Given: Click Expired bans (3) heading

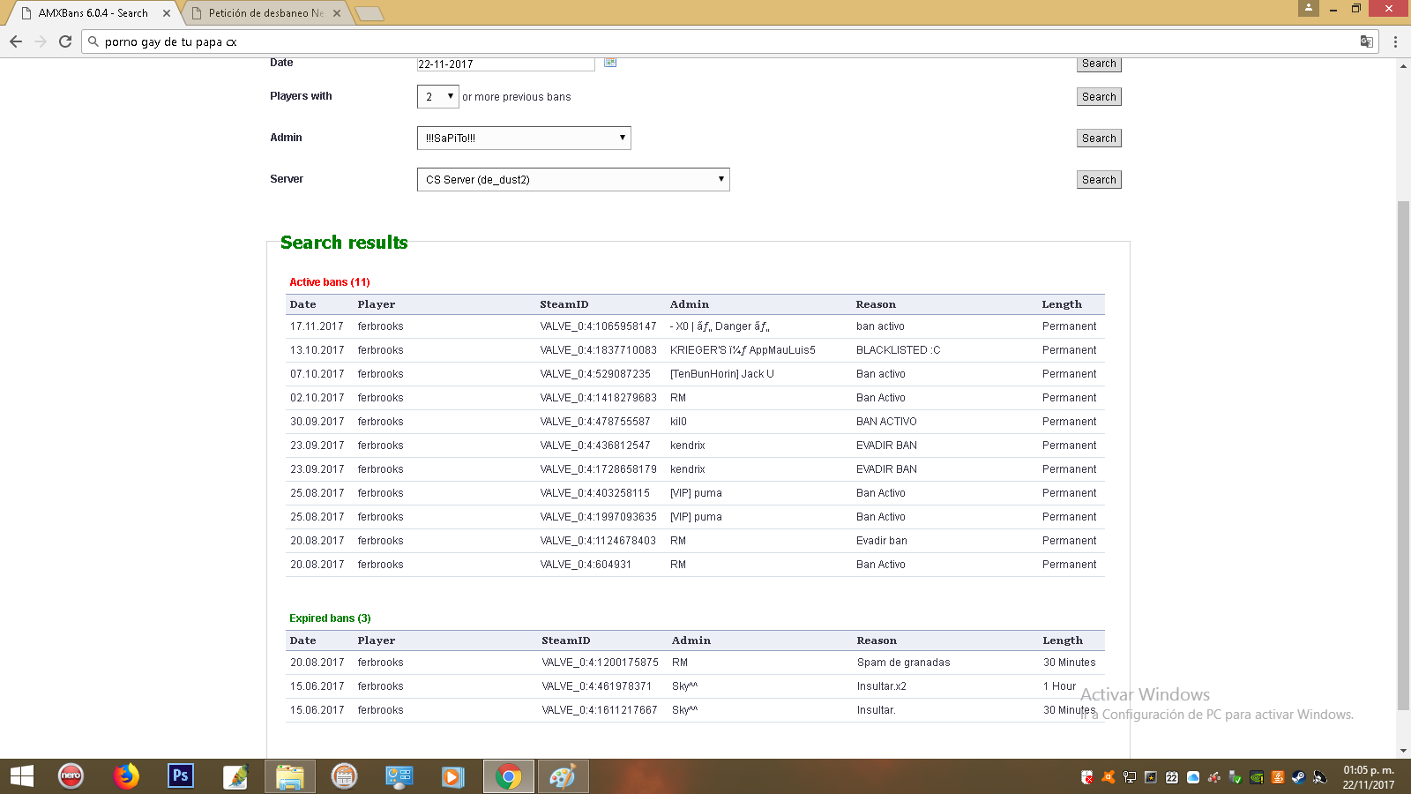Looking at the screenshot, I should pos(330,618).
